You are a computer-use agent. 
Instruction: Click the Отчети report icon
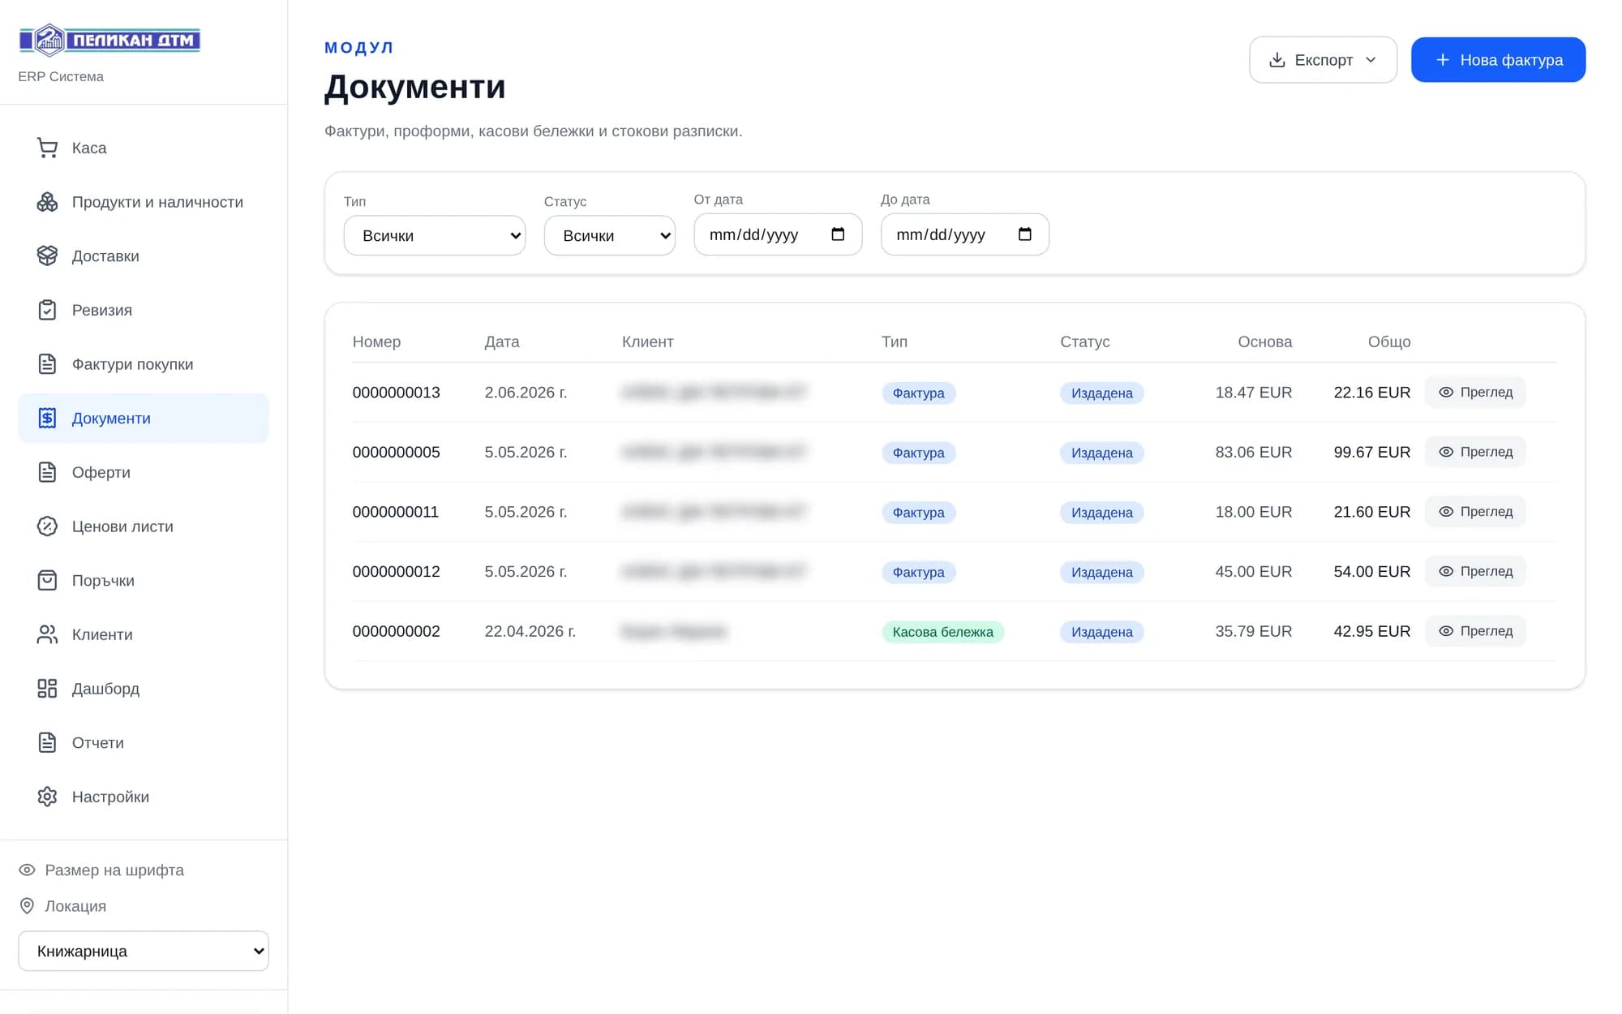pyautogui.click(x=47, y=742)
